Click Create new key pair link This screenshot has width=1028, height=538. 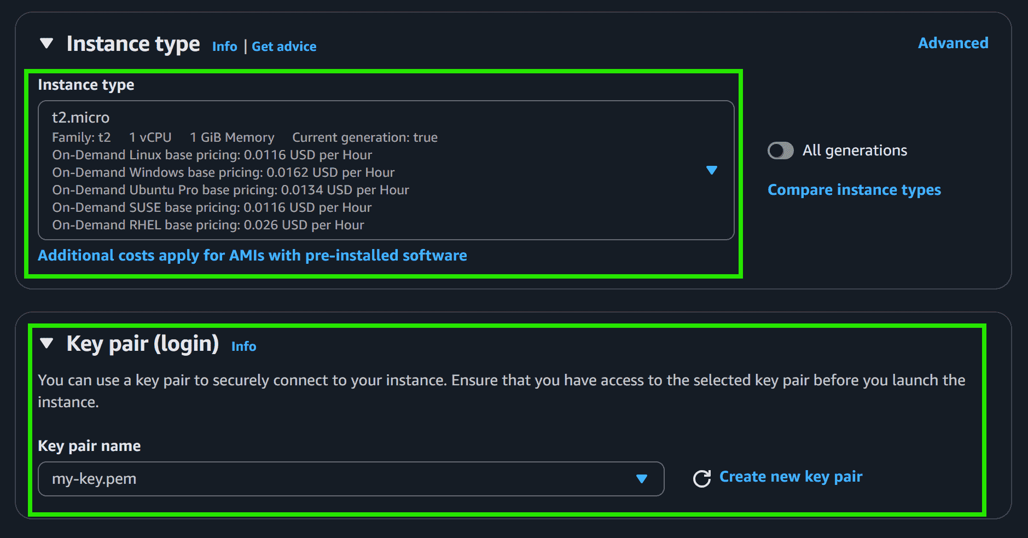click(x=791, y=477)
